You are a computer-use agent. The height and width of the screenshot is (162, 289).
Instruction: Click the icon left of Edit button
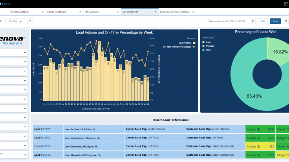(253, 21)
